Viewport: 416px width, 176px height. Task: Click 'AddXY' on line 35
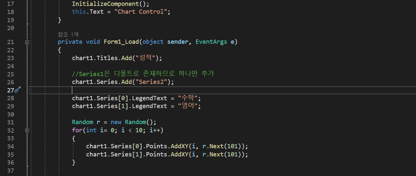click(x=179, y=154)
